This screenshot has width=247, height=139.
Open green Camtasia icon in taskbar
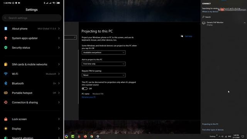tap(73, 136)
